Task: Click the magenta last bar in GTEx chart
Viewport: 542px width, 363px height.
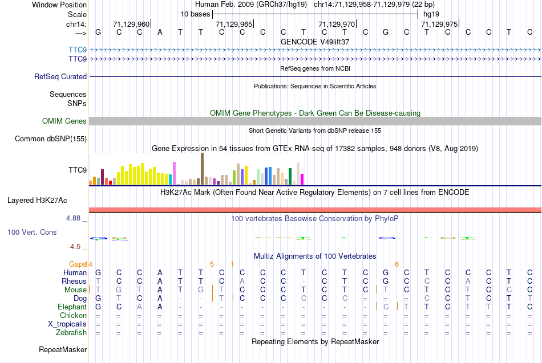Action: point(302,180)
